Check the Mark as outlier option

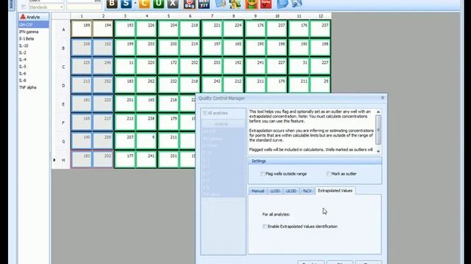tap(328, 174)
